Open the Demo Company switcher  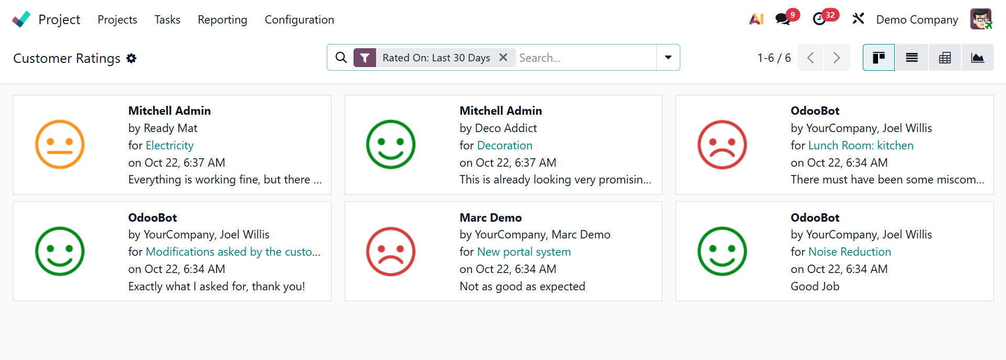[x=917, y=19]
